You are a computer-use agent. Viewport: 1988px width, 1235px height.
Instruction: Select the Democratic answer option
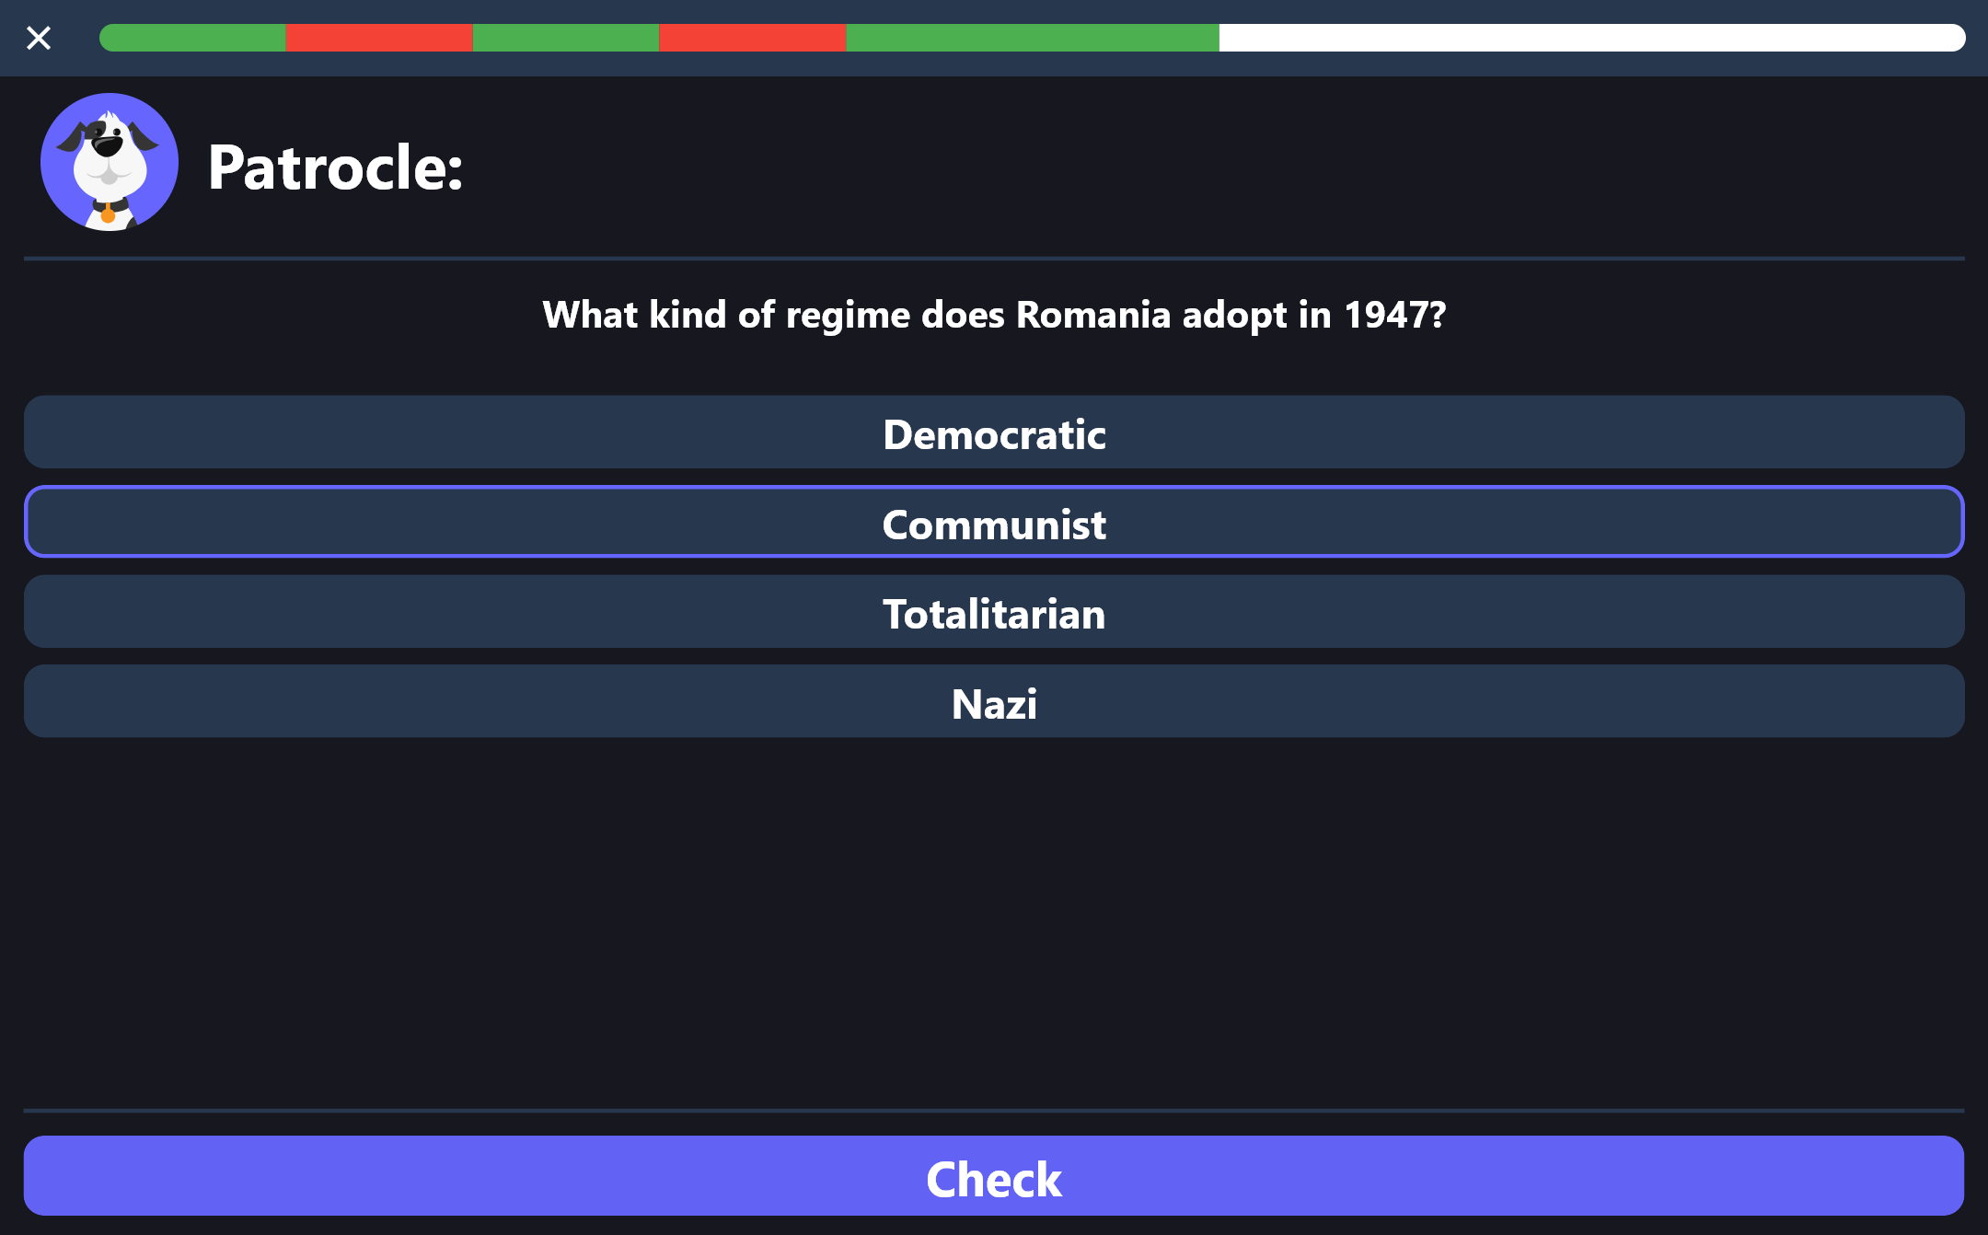[x=994, y=433]
